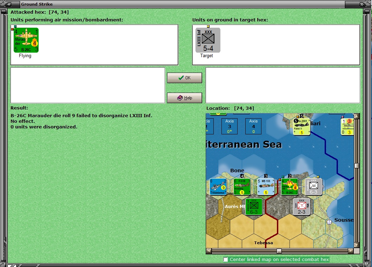This screenshot has width=372, height=267.
Task: Click the stack badge 3 above MB 155
Action: (x=266, y=176)
